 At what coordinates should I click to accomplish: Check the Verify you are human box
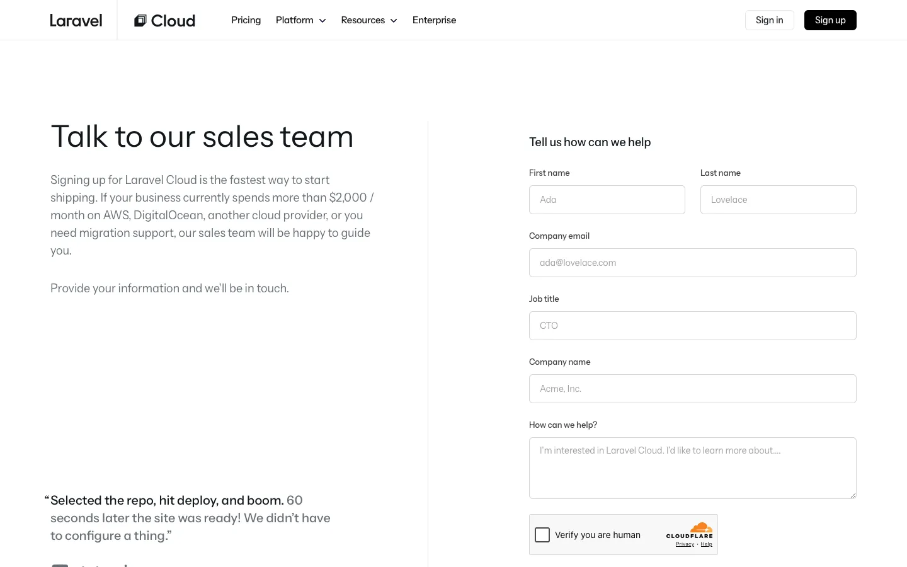[x=542, y=535]
